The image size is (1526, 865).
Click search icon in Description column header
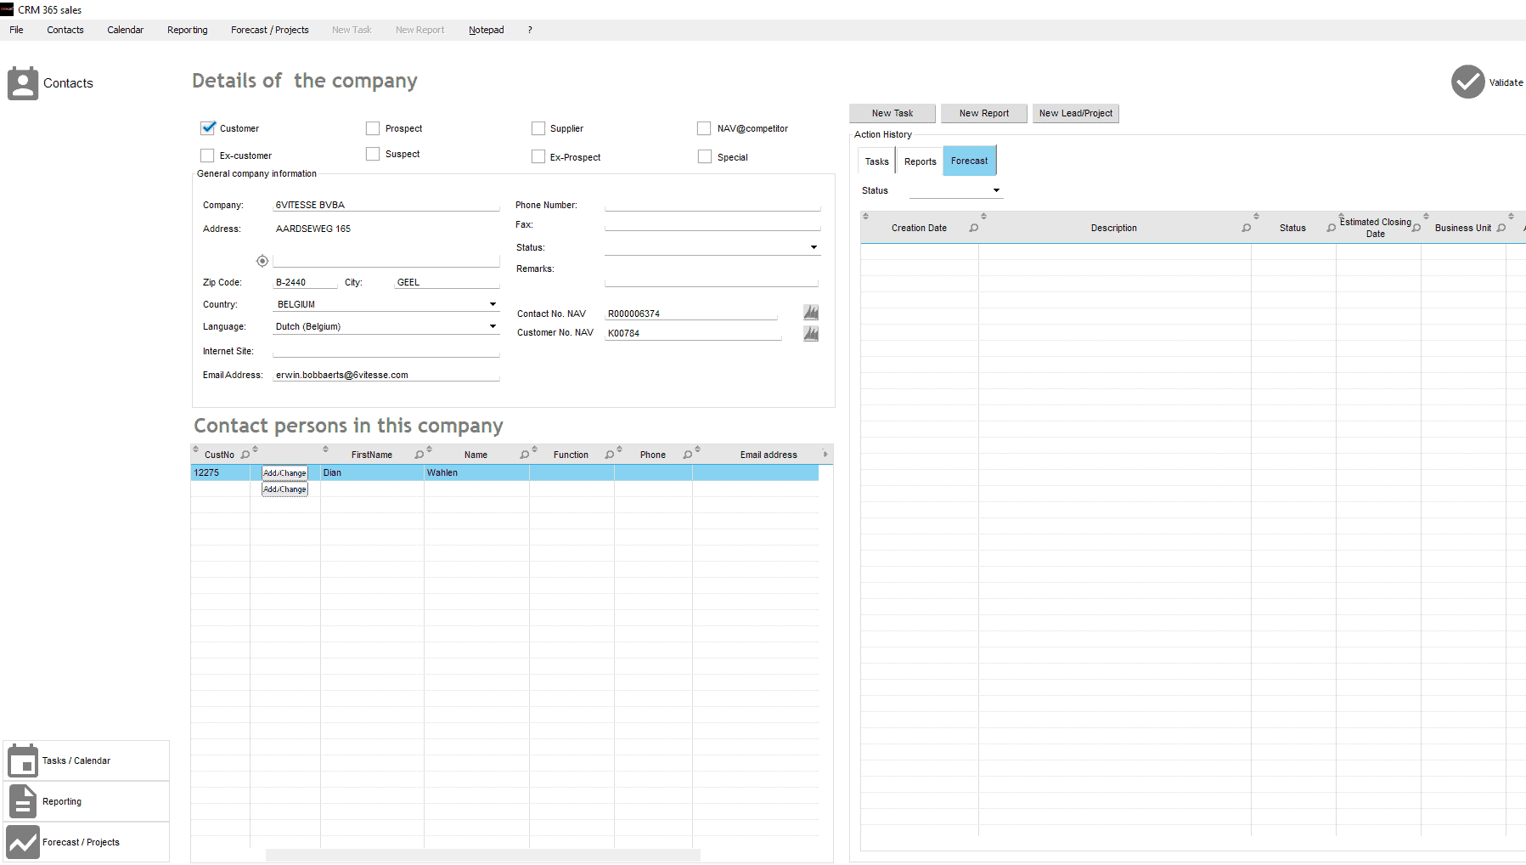[1246, 228]
